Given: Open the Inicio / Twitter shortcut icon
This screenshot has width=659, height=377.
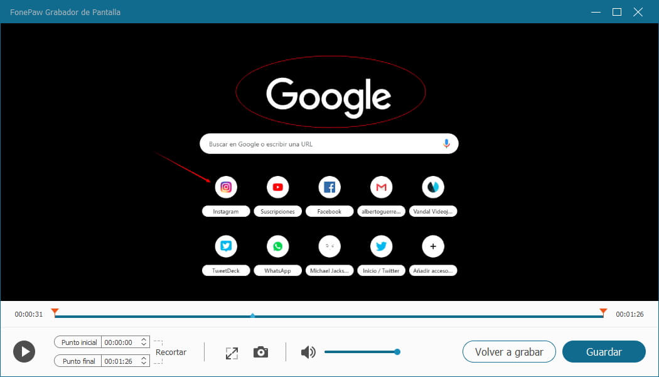Looking at the screenshot, I should pos(381,246).
